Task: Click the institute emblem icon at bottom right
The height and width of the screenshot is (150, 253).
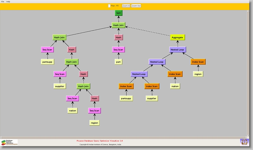Action: click(244, 142)
